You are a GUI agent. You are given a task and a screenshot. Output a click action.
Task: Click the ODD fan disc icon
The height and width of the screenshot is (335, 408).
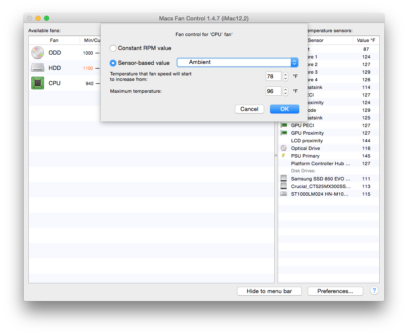point(38,53)
